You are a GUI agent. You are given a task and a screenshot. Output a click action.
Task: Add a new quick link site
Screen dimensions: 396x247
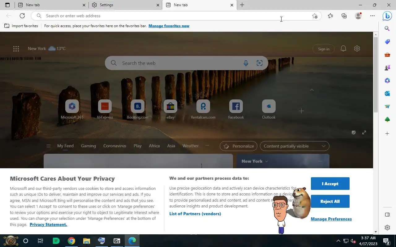[301, 111]
